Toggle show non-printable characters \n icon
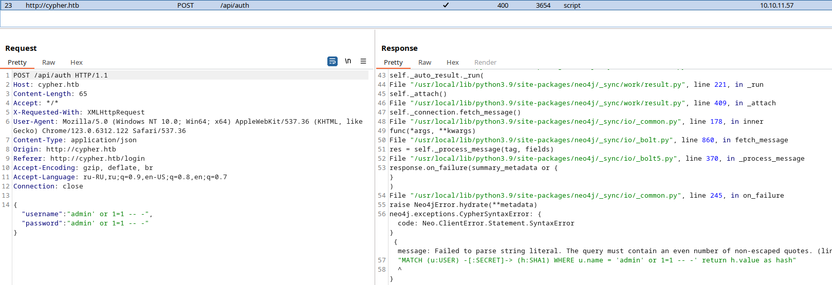This screenshot has width=832, height=285. click(348, 61)
